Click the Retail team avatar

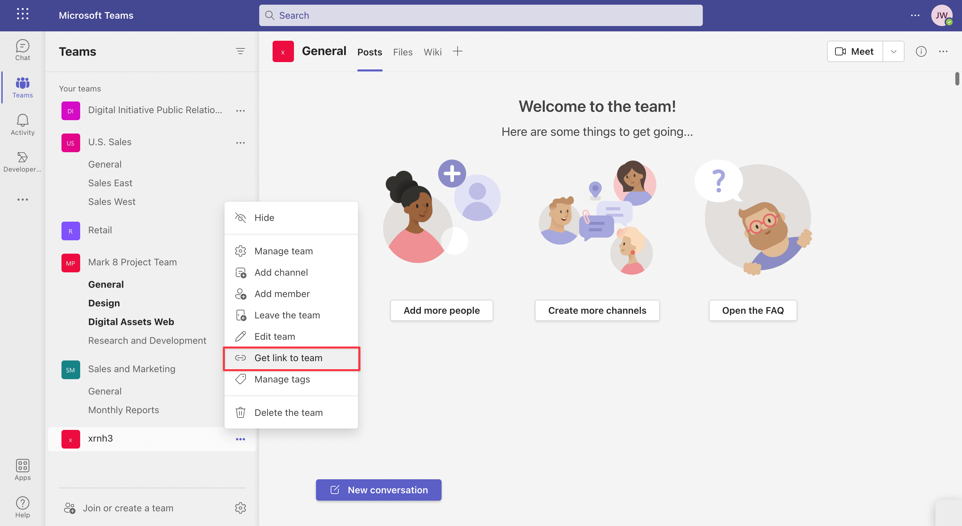(70, 231)
